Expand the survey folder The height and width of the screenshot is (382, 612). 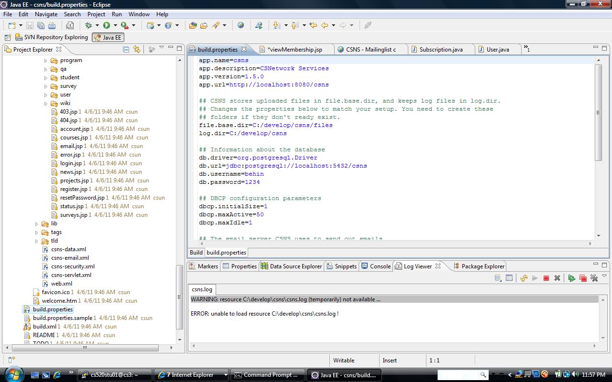(x=46, y=86)
